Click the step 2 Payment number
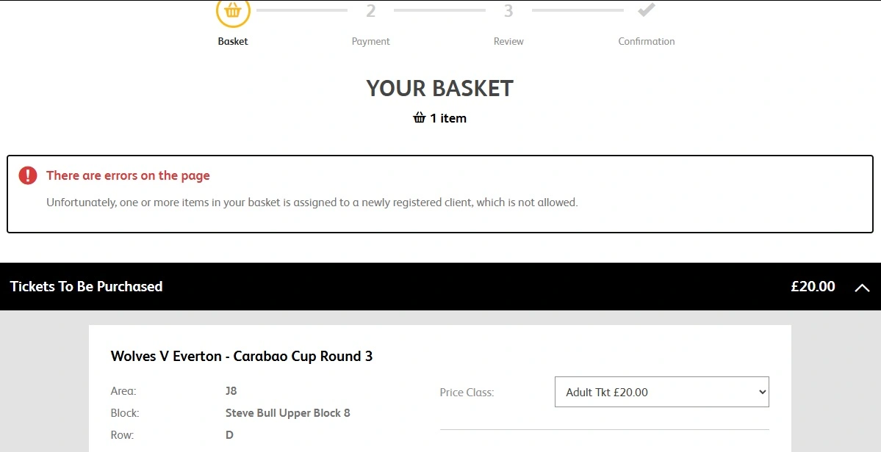Image resolution: width=881 pixels, height=452 pixels. click(370, 11)
